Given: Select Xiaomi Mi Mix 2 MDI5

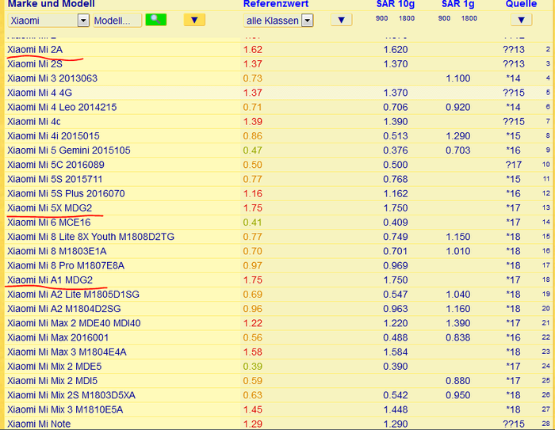Looking at the screenshot, I should coord(52,381).
